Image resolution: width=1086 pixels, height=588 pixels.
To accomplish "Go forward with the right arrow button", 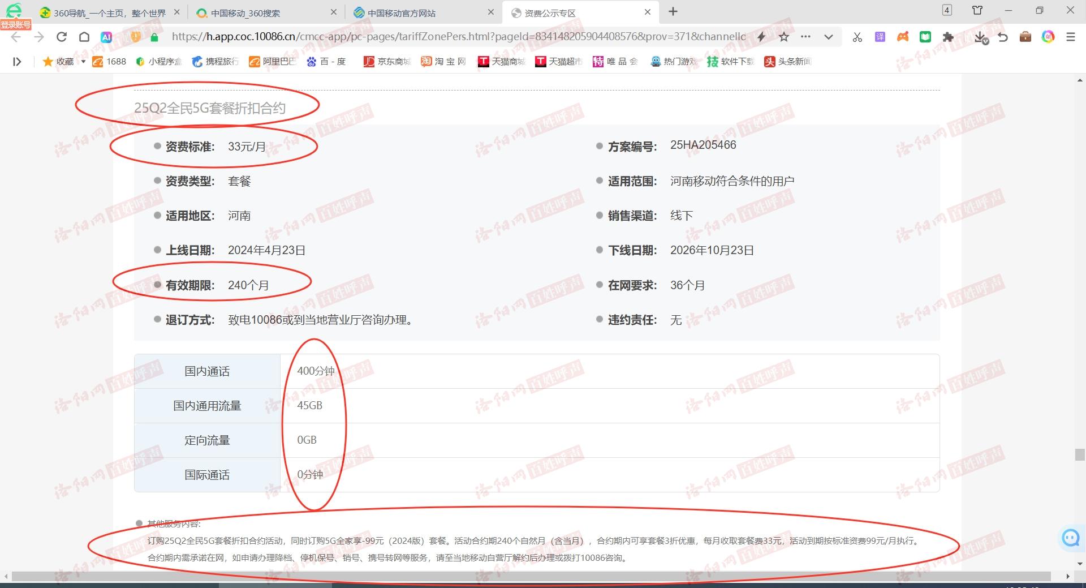I will pos(38,37).
